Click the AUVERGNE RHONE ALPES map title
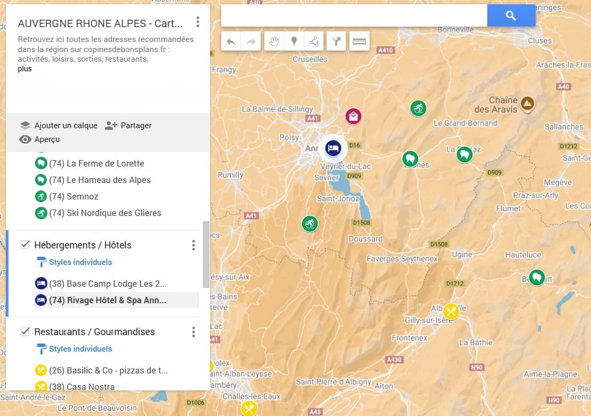591x416 pixels. point(100,23)
